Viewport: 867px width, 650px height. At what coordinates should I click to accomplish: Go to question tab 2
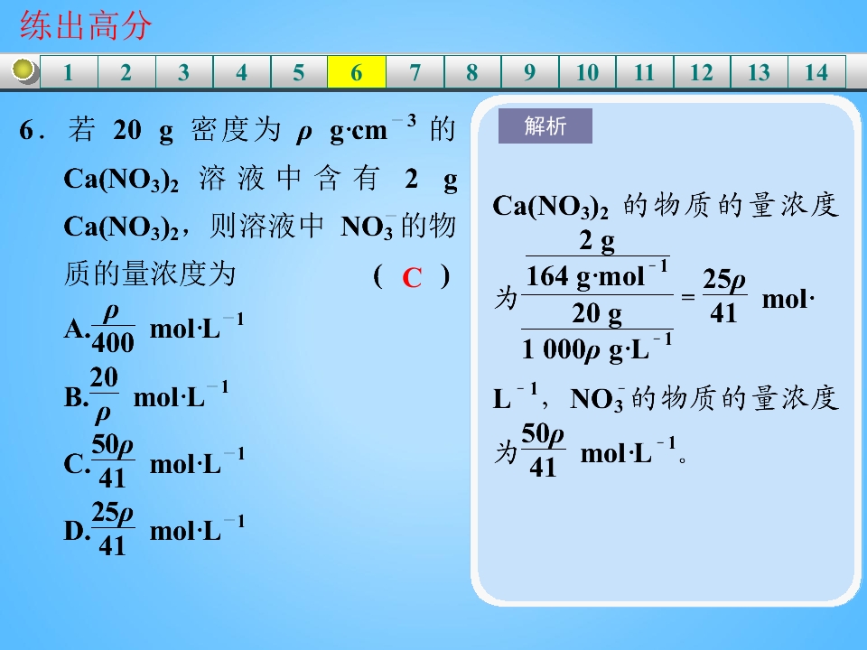(126, 72)
